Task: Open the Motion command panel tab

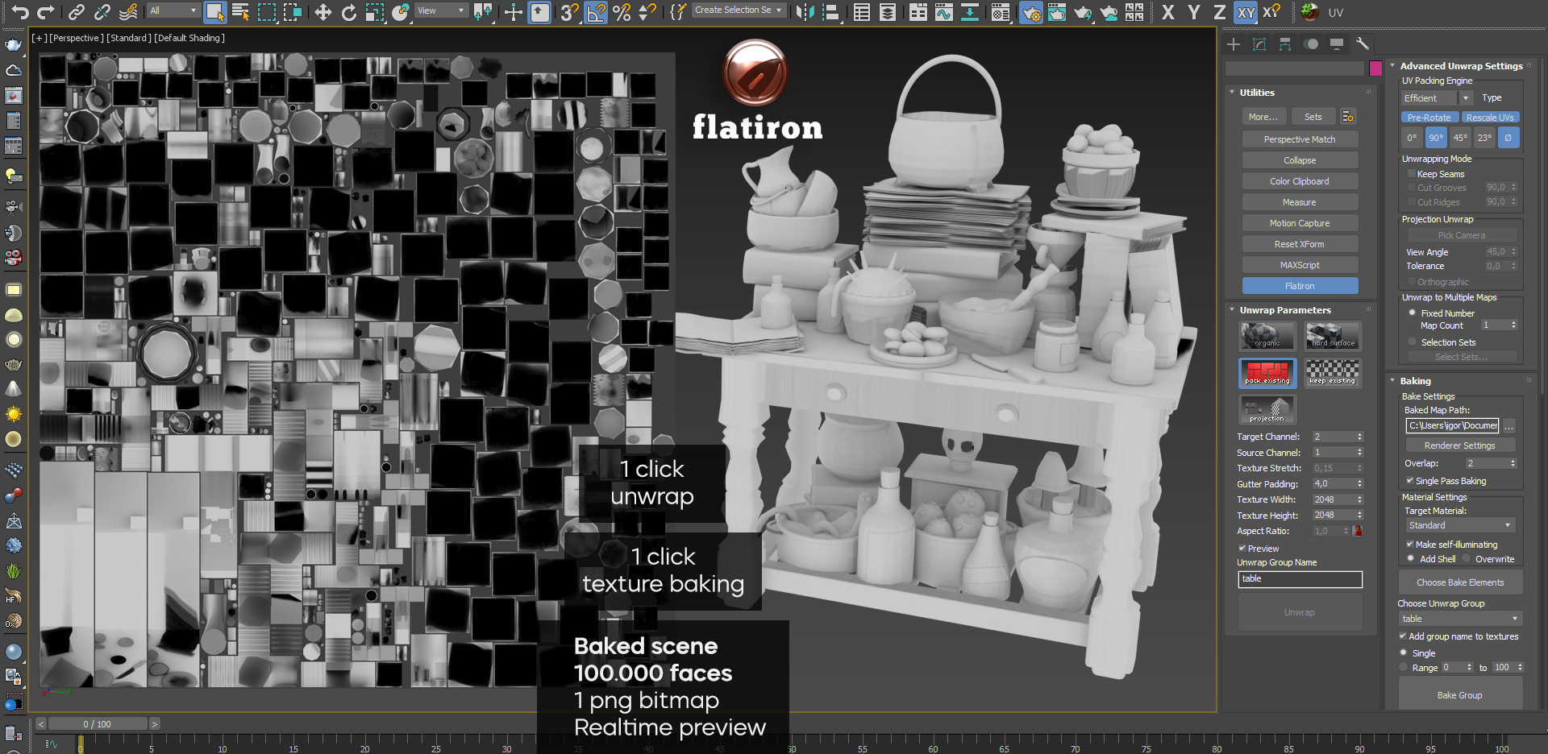Action: (x=1311, y=44)
